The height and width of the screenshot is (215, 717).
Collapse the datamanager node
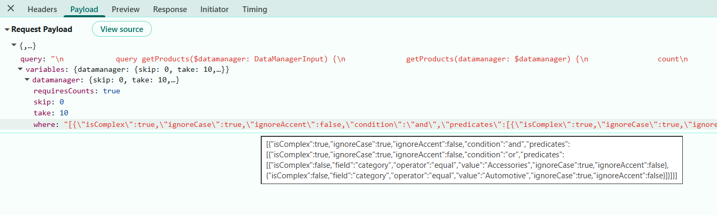tap(27, 80)
